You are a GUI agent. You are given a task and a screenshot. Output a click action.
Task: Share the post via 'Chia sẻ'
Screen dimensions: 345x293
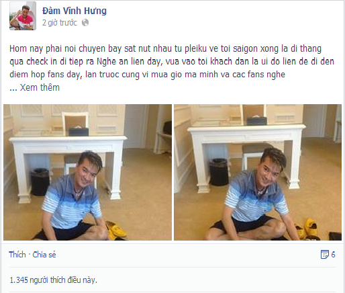(44, 255)
